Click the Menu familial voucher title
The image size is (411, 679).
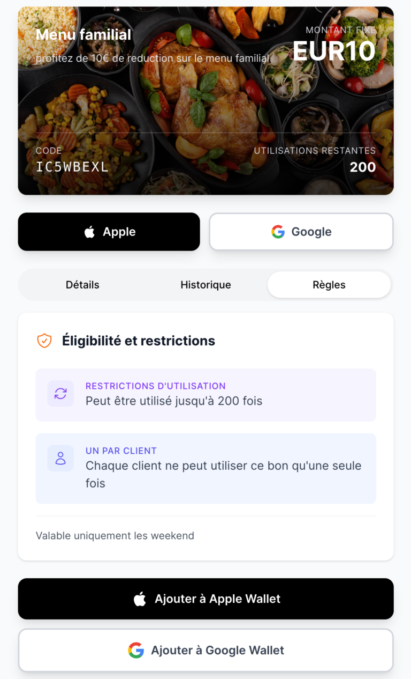click(83, 35)
